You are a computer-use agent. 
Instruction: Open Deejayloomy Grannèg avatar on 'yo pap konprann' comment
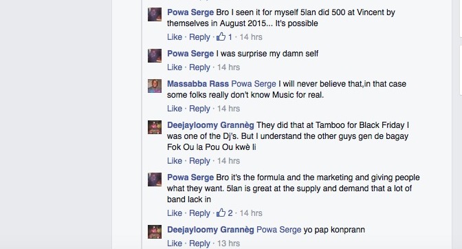155,232
